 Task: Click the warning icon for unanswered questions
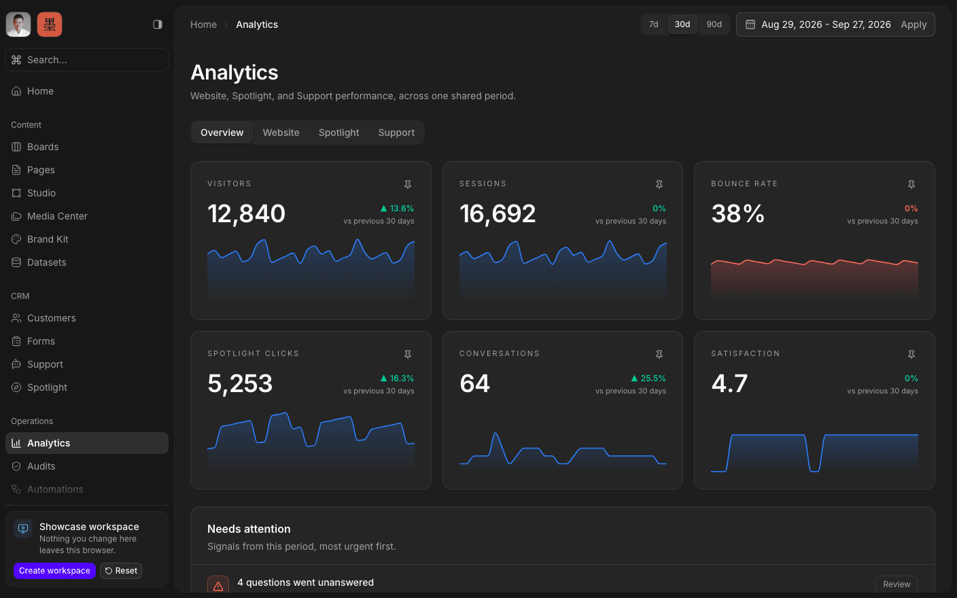click(218, 586)
